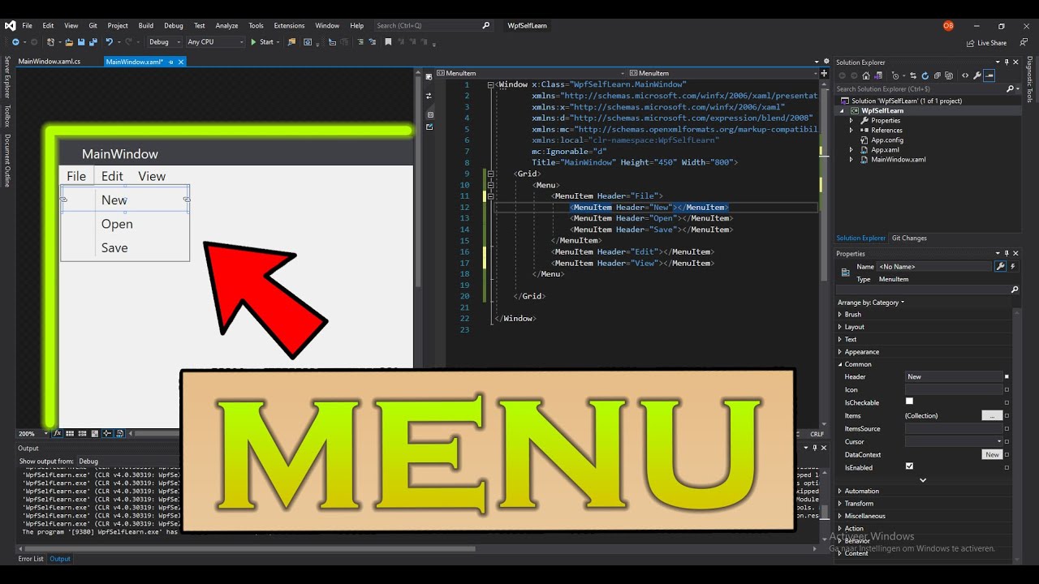Image resolution: width=1039 pixels, height=584 pixels.
Task: Click the lightning bolt Events icon
Action: click(x=1012, y=266)
